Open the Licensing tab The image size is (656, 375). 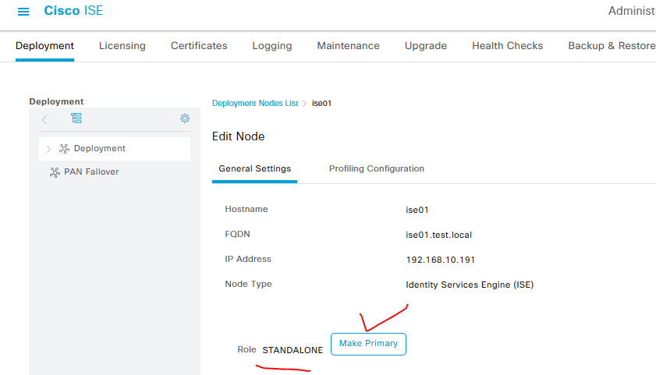coord(122,45)
